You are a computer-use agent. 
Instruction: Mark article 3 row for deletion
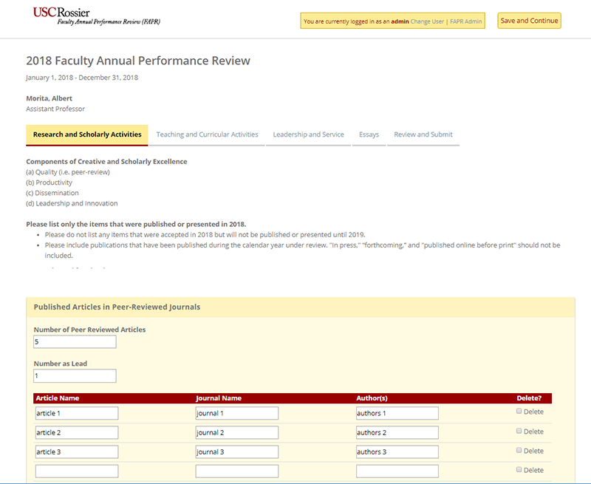(x=519, y=450)
